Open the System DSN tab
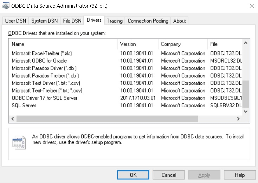Screen dimensions: 258x183 point(45,21)
